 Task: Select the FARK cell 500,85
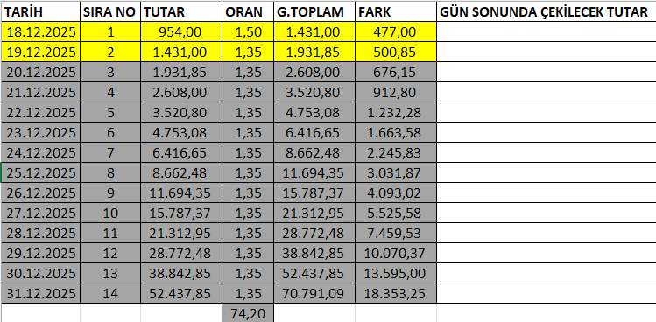396,52
